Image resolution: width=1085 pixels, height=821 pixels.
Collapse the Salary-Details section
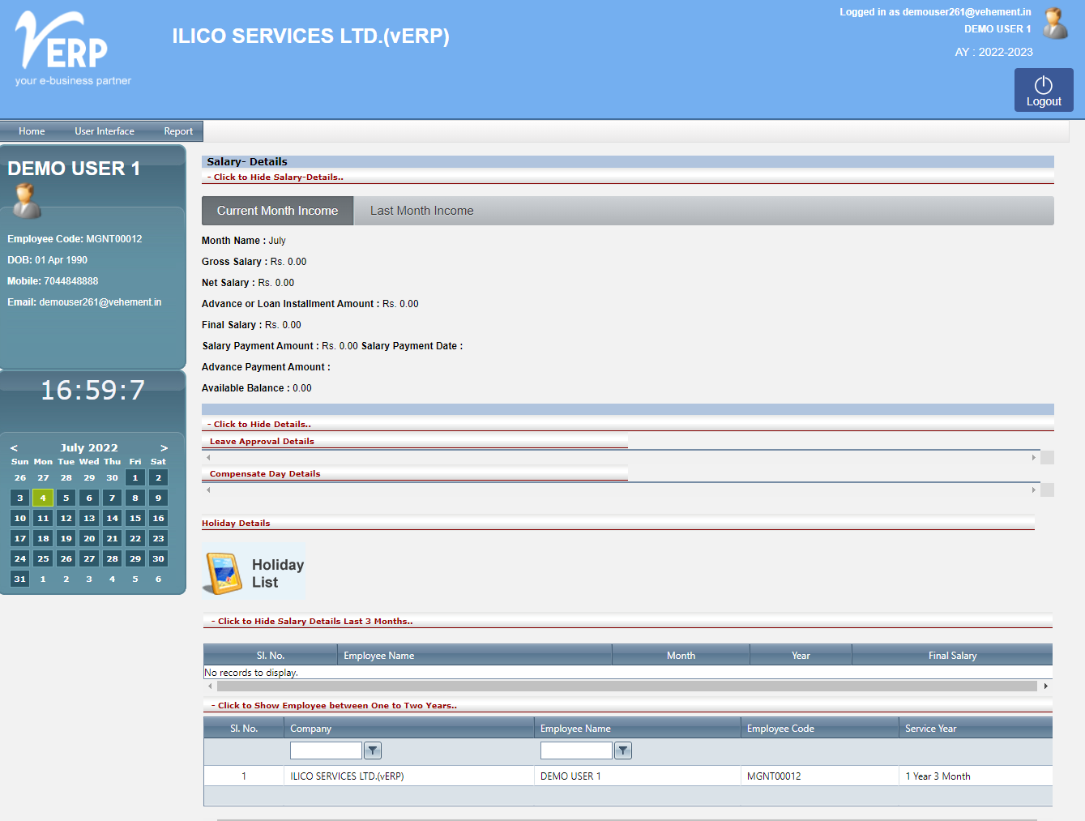276,177
